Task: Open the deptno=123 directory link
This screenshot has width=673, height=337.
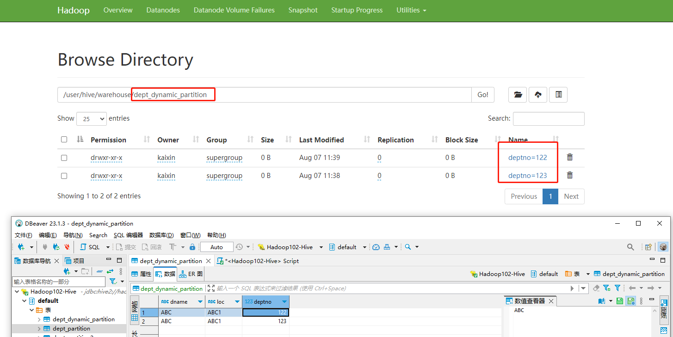Action: click(528, 176)
